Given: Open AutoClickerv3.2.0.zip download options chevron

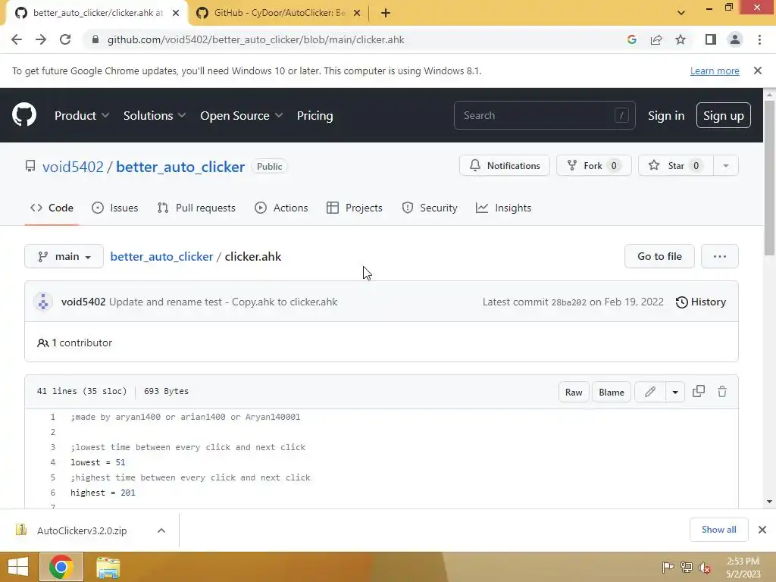Looking at the screenshot, I should point(161,530).
